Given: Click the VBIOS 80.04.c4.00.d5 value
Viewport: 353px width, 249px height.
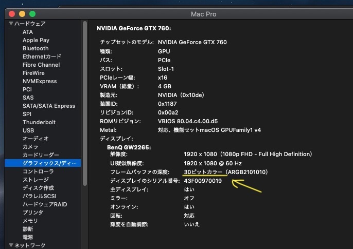Looking at the screenshot, I should pyautogui.click(x=188, y=121).
